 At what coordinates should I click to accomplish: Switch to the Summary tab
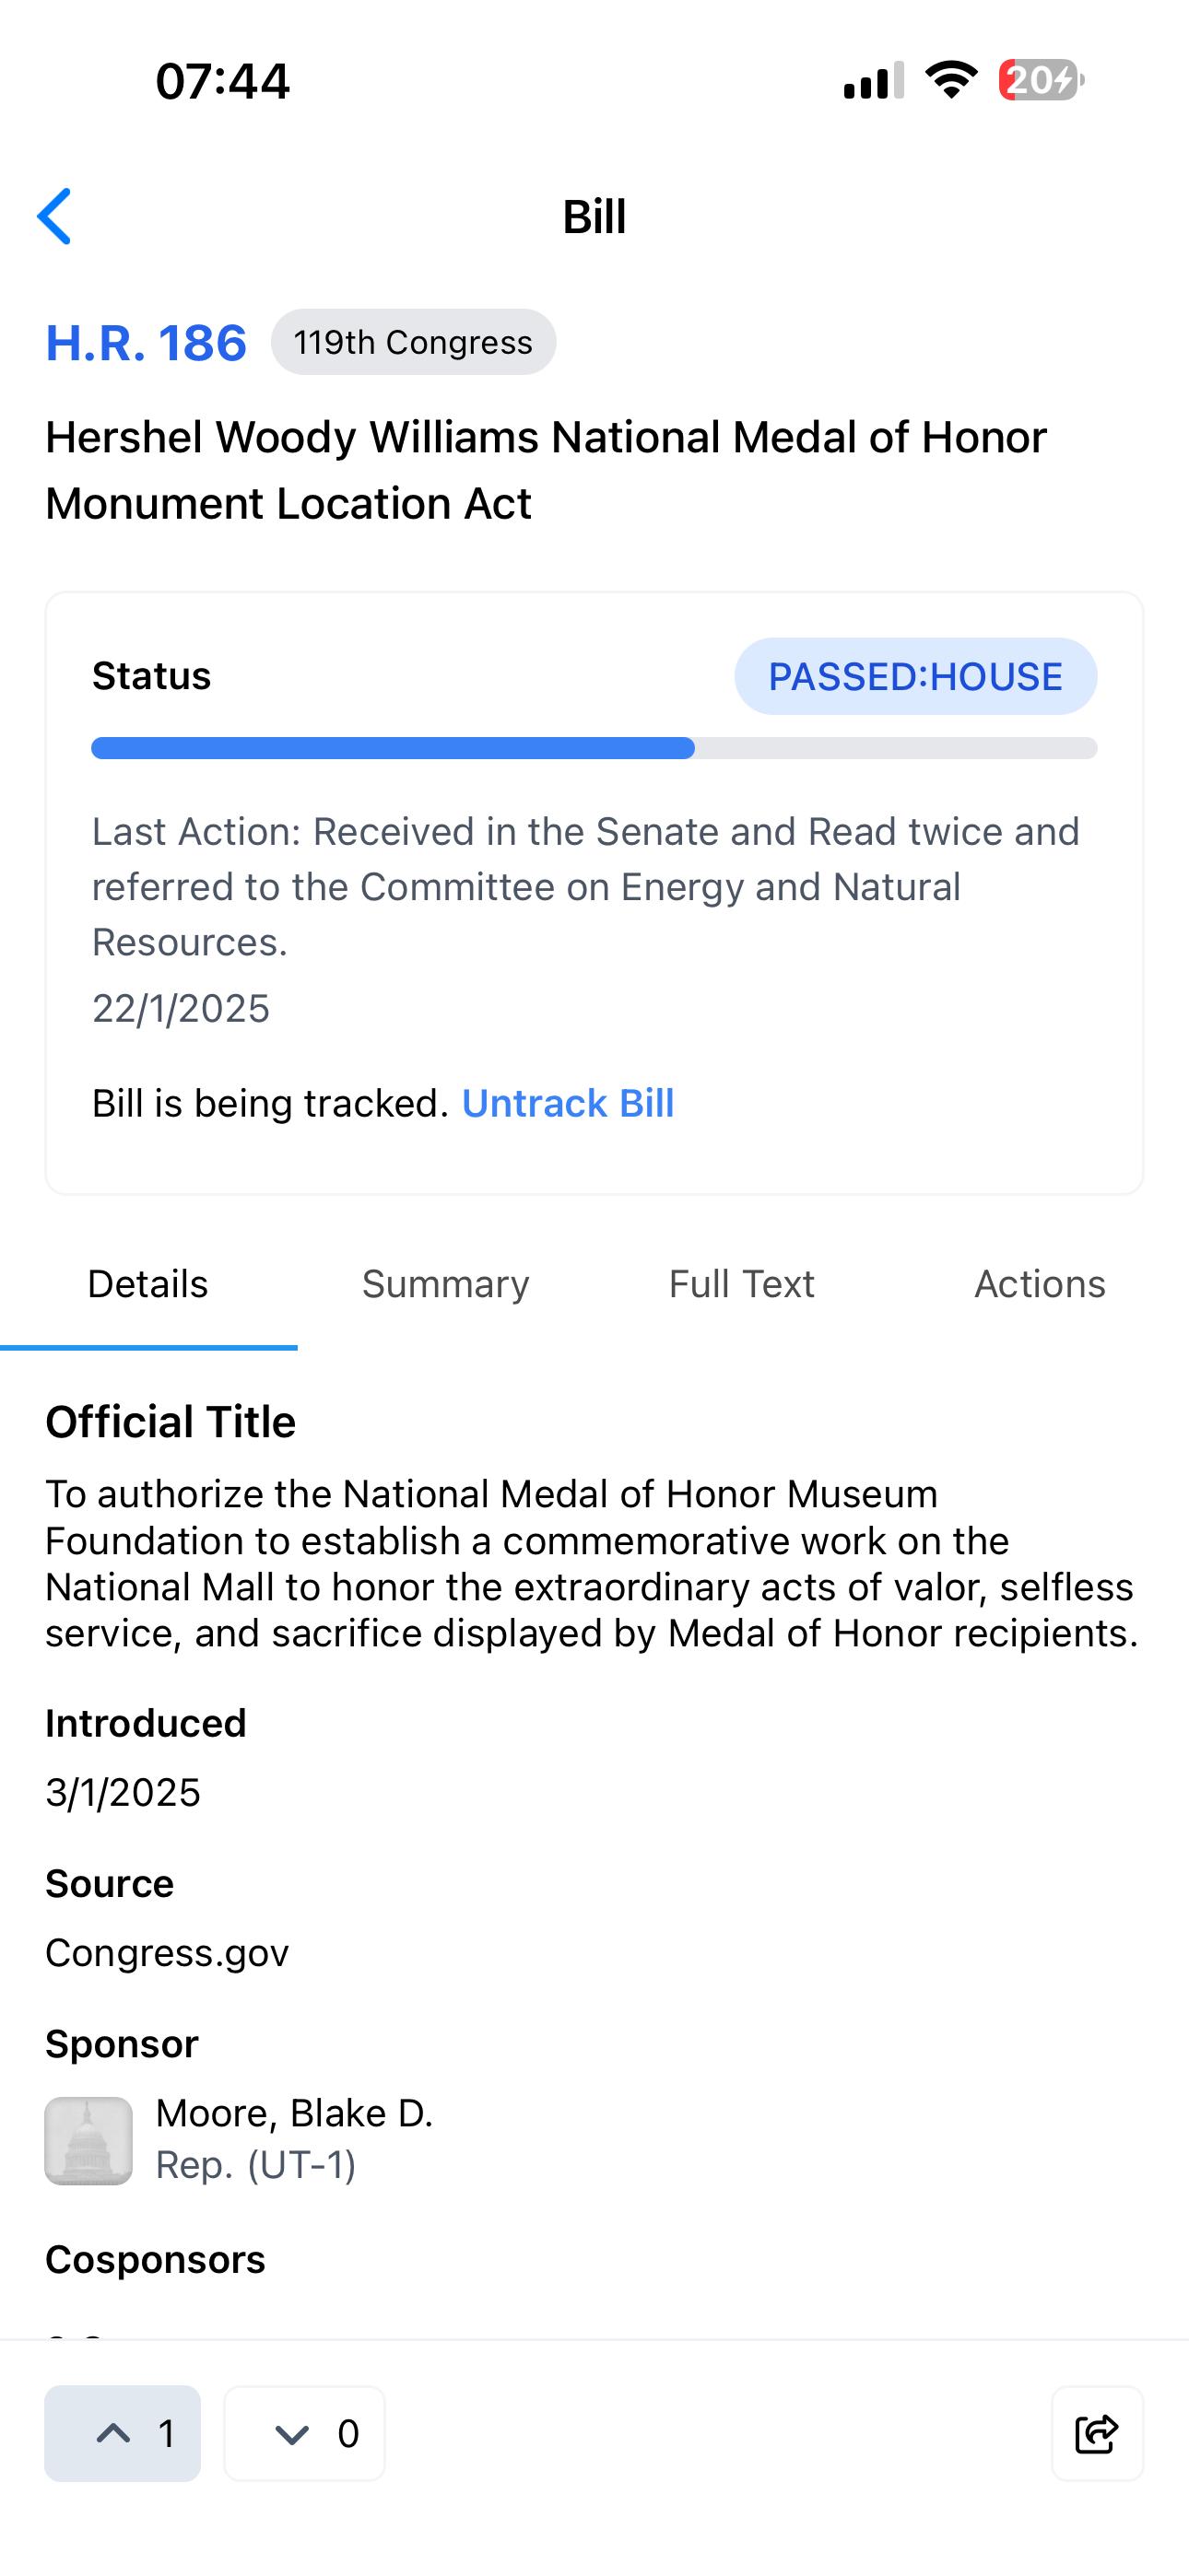click(x=445, y=1284)
